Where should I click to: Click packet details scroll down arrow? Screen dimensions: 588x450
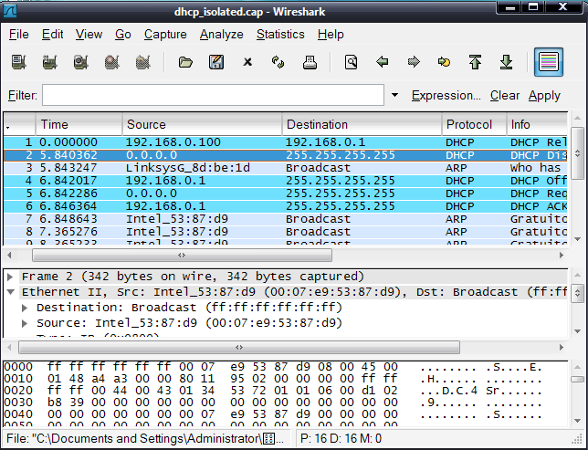click(x=577, y=331)
